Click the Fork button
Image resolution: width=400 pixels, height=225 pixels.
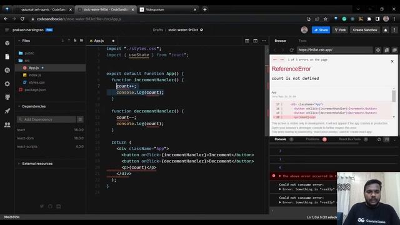tap(340, 30)
